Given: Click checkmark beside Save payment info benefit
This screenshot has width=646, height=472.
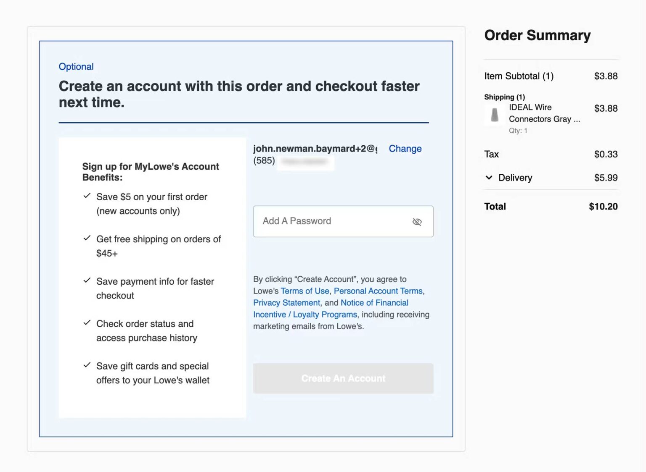Looking at the screenshot, I should [x=87, y=281].
